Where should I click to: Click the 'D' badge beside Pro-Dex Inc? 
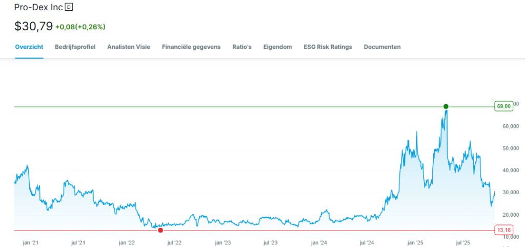click(x=70, y=8)
